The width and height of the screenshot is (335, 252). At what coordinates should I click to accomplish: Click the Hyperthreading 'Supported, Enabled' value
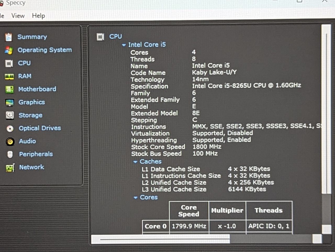coord(222,140)
